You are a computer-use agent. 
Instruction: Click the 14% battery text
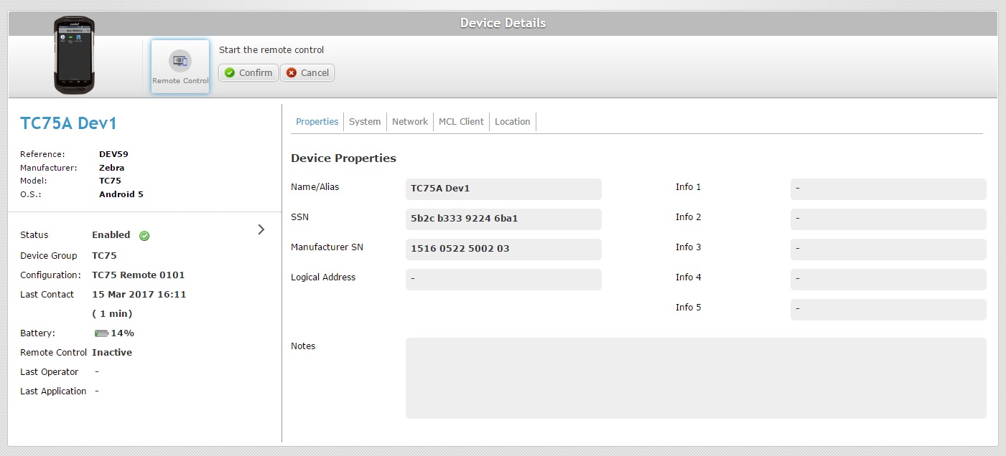[122, 333]
